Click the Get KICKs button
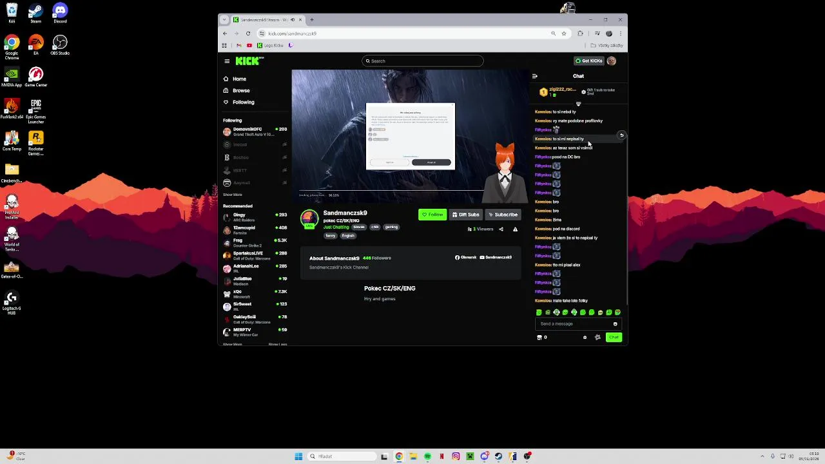This screenshot has width=825, height=464. click(x=588, y=61)
